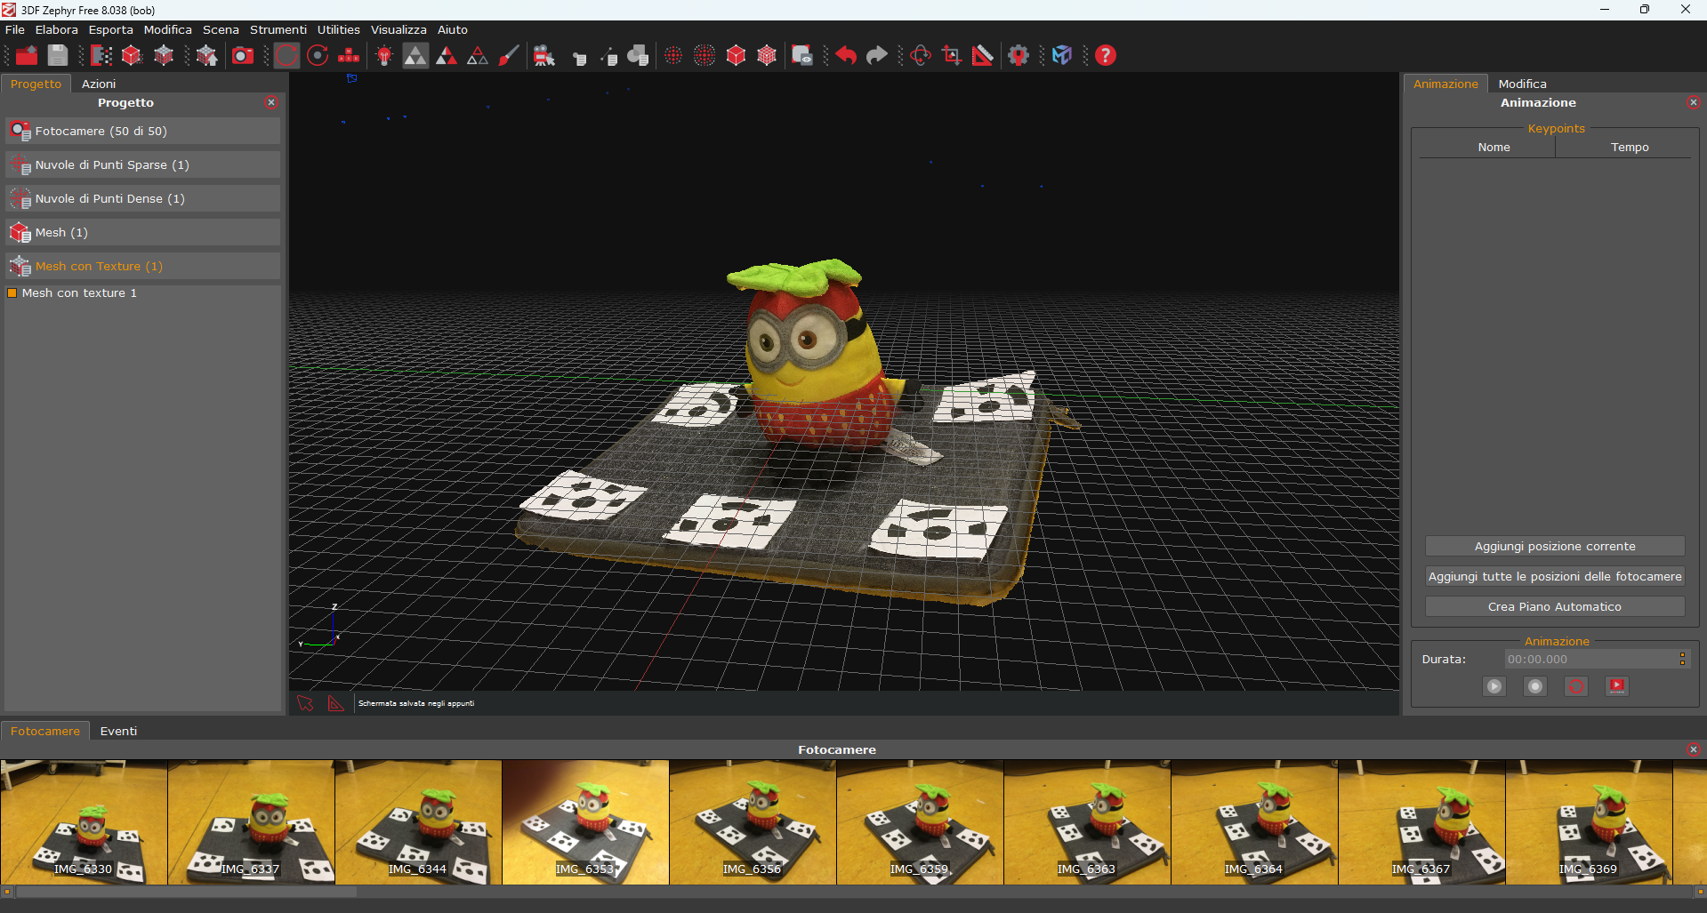
Task: Click the Crea Piano Automatico button
Action: [x=1554, y=606]
